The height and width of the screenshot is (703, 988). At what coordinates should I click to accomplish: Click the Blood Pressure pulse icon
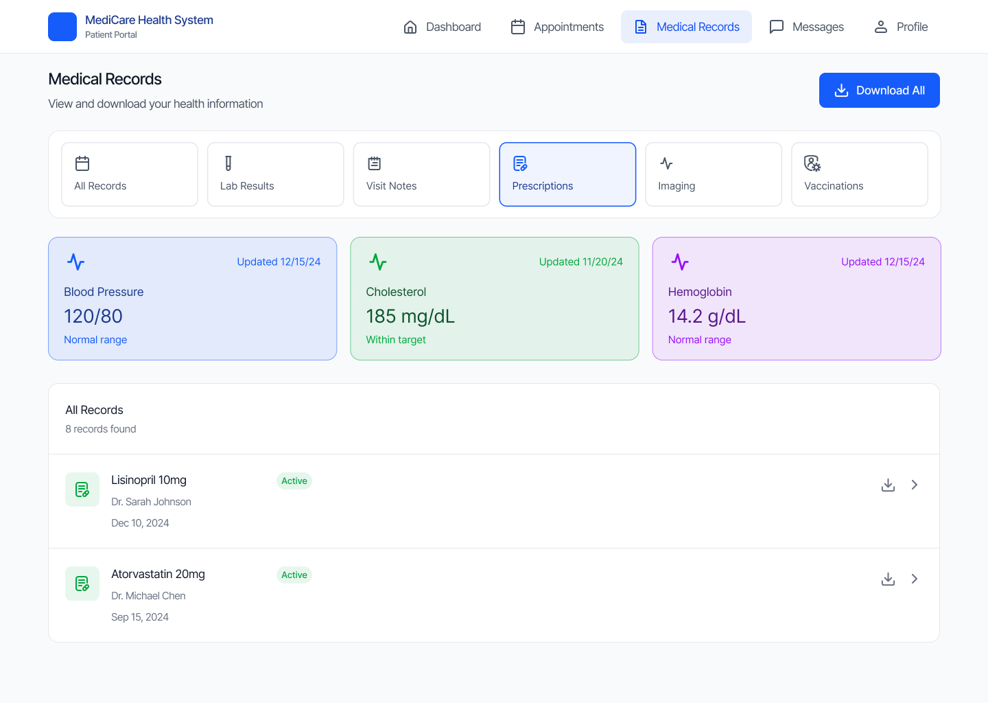tap(76, 262)
